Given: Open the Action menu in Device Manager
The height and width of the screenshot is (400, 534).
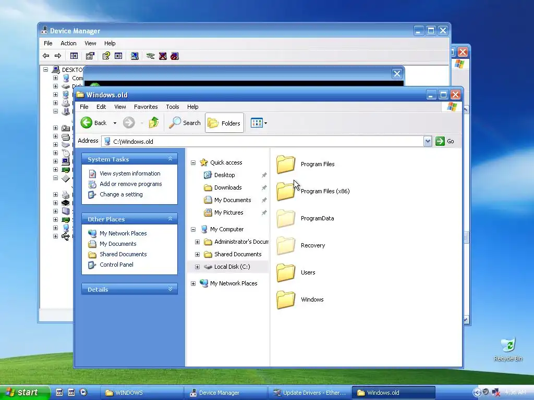Looking at the screenshot, I should pyautogui.click(x=68, y=43).
